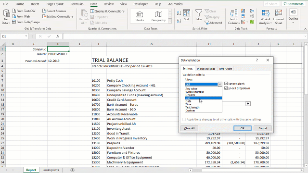This screenshot has height=173, width=308.
Task: Click Flash Fill in Data Tools
Action: click(243, 11)
